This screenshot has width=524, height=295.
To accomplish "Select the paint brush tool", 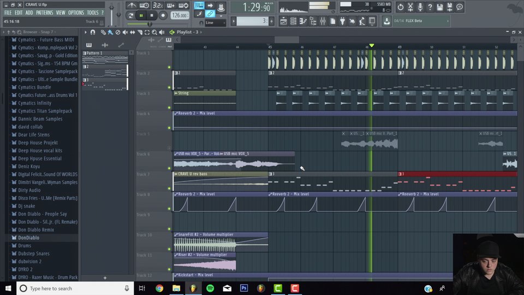I will pyautogui.click(x=110, y=32).
